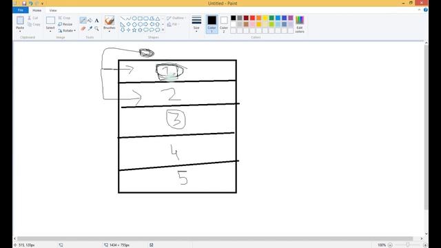Viewport: 441px width, 248px height.
Task: Open Edit colors dialog
Action: [x=300, y=25]
